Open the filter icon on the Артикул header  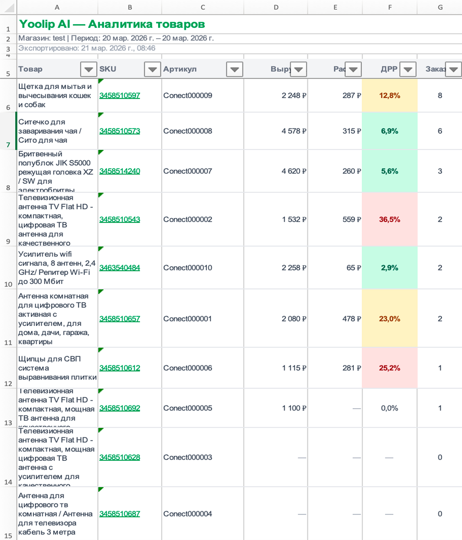click(233, 70)
